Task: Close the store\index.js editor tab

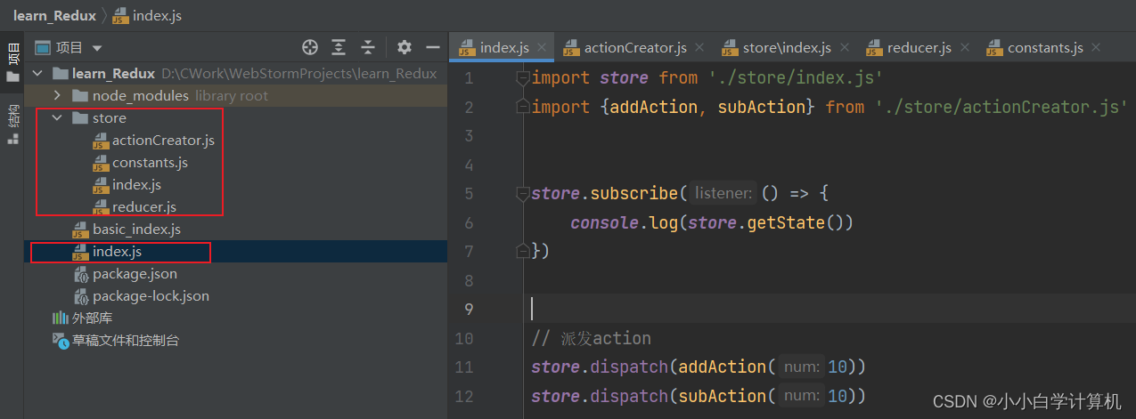Action: (x=844, y=47)
